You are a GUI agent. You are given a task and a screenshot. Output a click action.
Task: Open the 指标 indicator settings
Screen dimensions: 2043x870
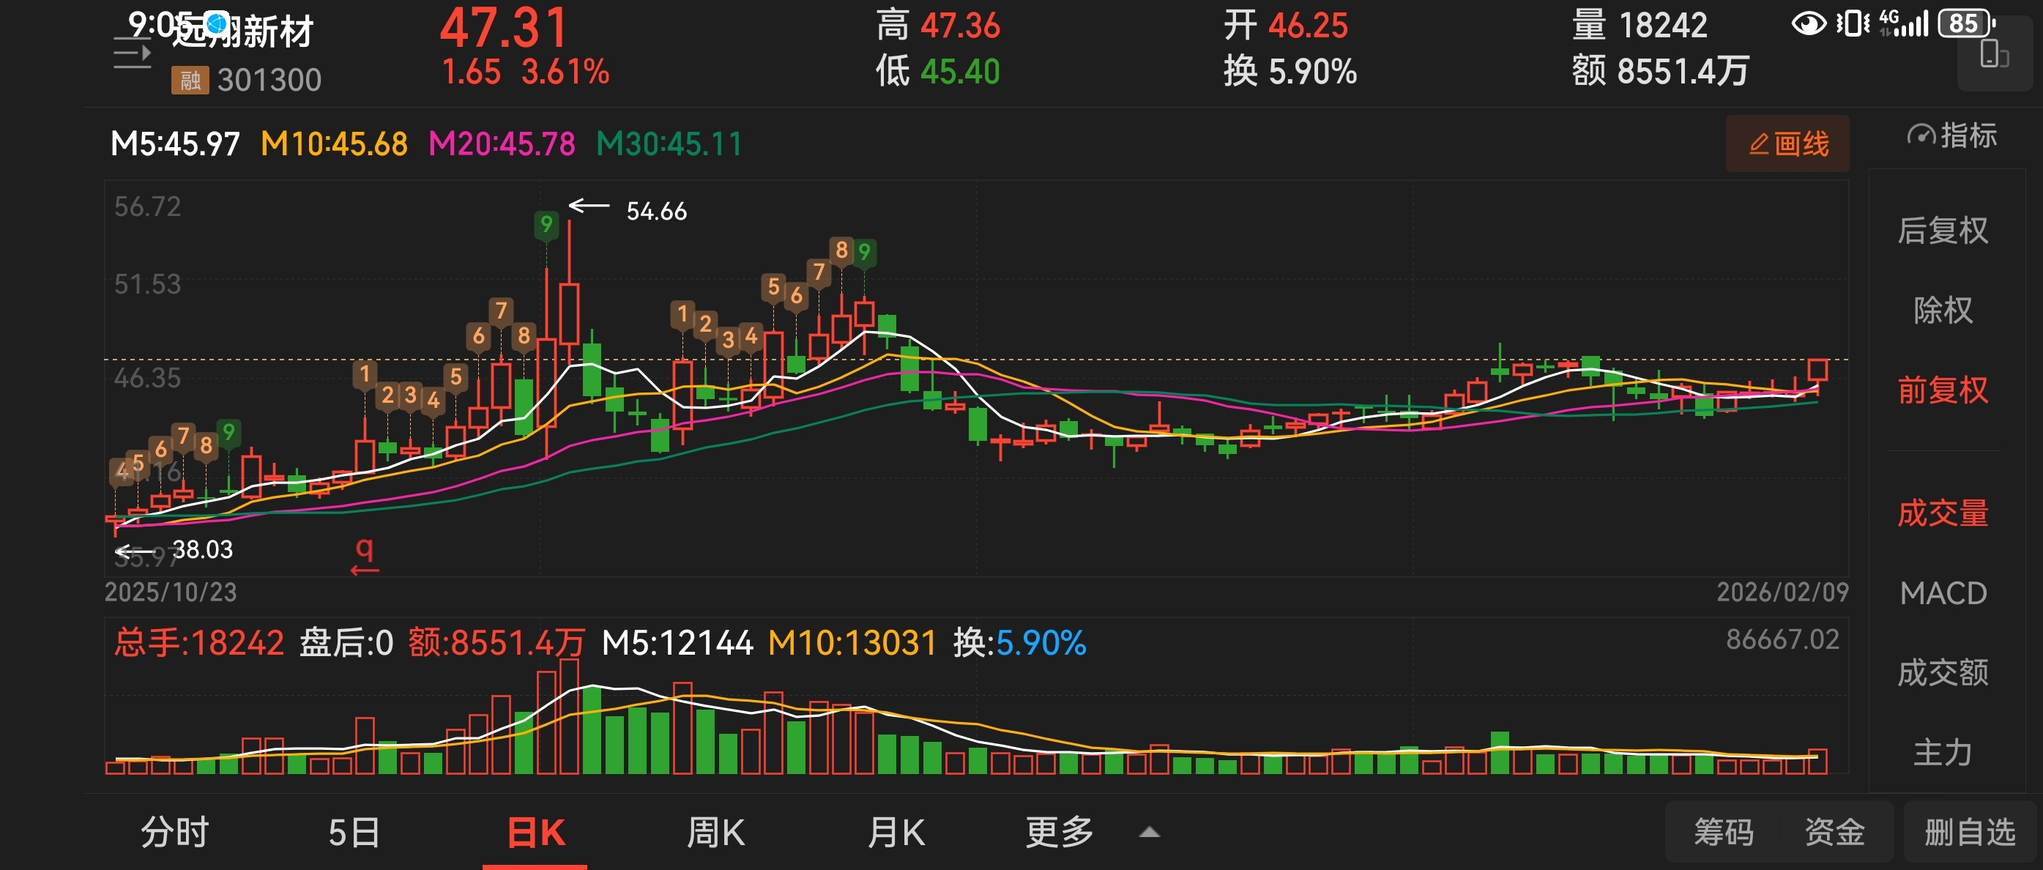[x=1950, y=135]
